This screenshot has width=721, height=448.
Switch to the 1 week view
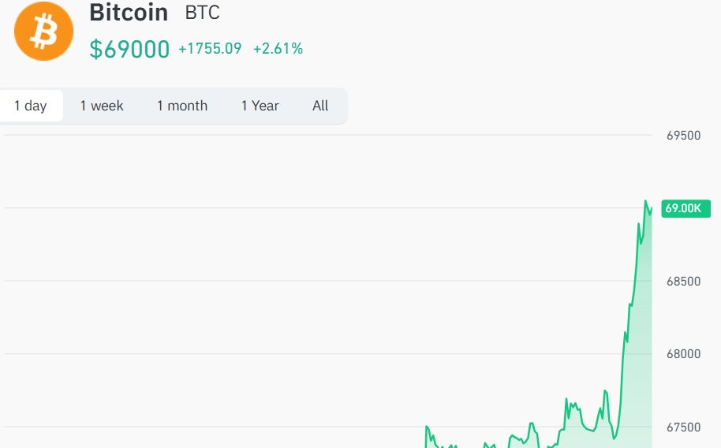pyautogui.click(x=102, y=106)
